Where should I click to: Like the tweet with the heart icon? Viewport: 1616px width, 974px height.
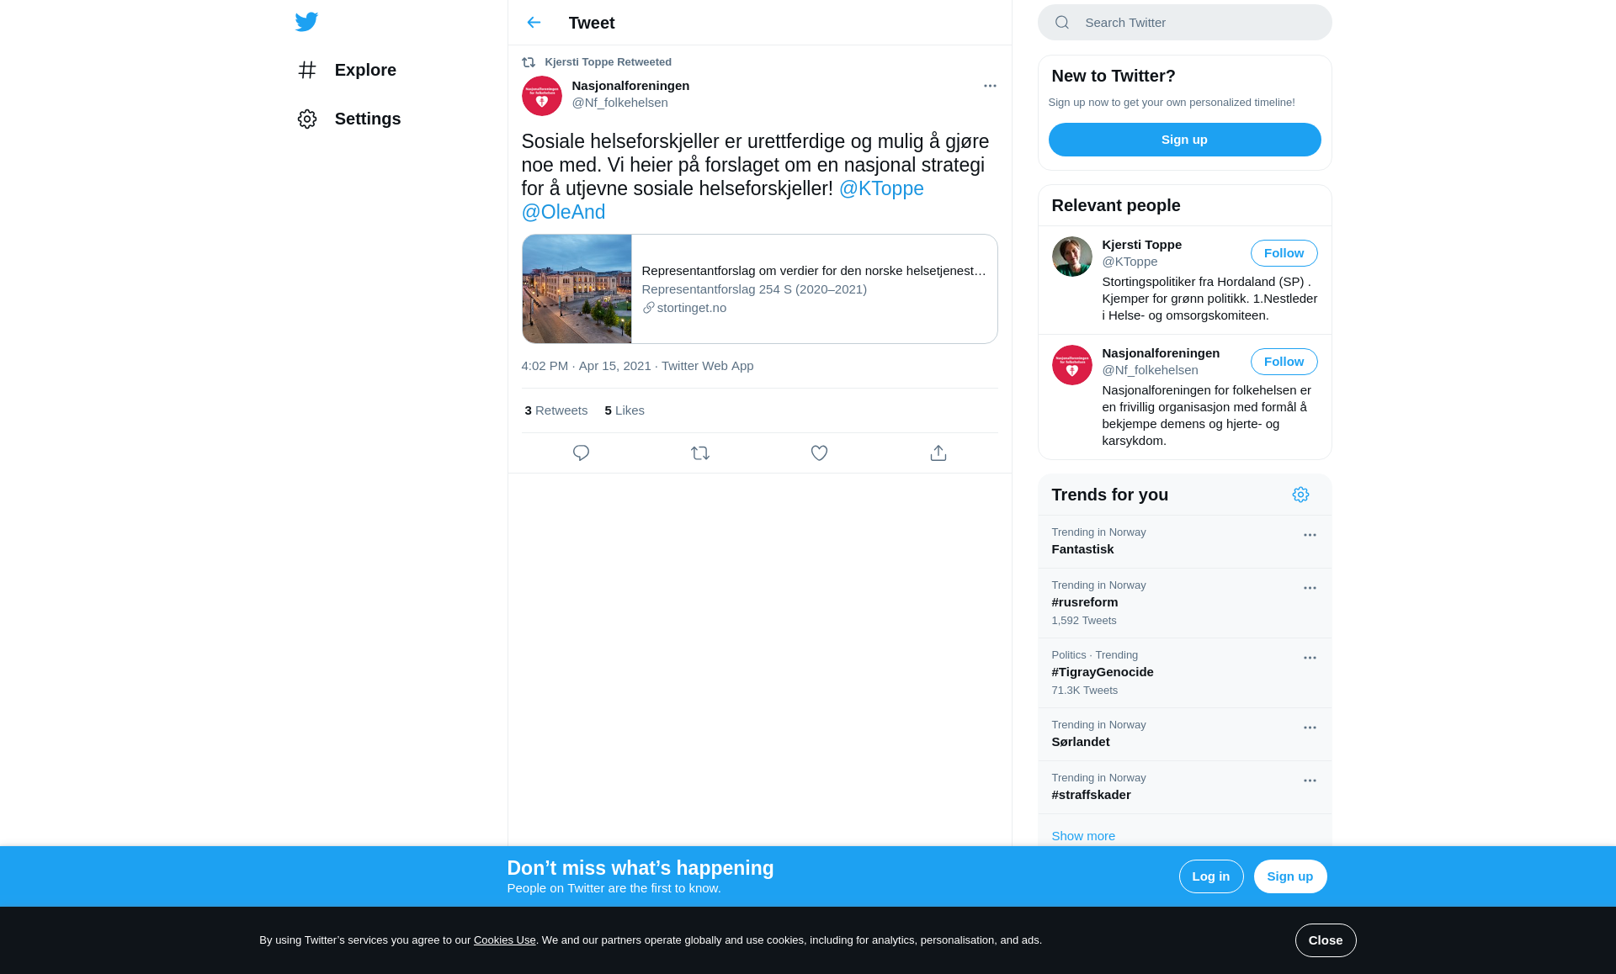click(x=819, y=453)
